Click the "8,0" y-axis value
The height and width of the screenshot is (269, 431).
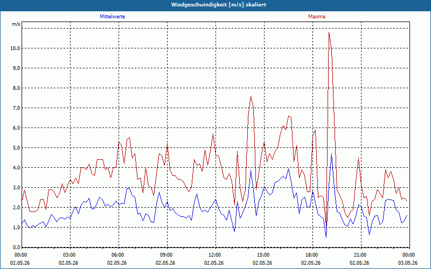pos(17,88)
